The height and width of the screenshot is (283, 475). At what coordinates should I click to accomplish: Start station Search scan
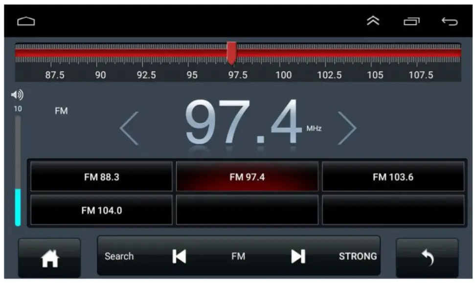(x=119, y=256)
